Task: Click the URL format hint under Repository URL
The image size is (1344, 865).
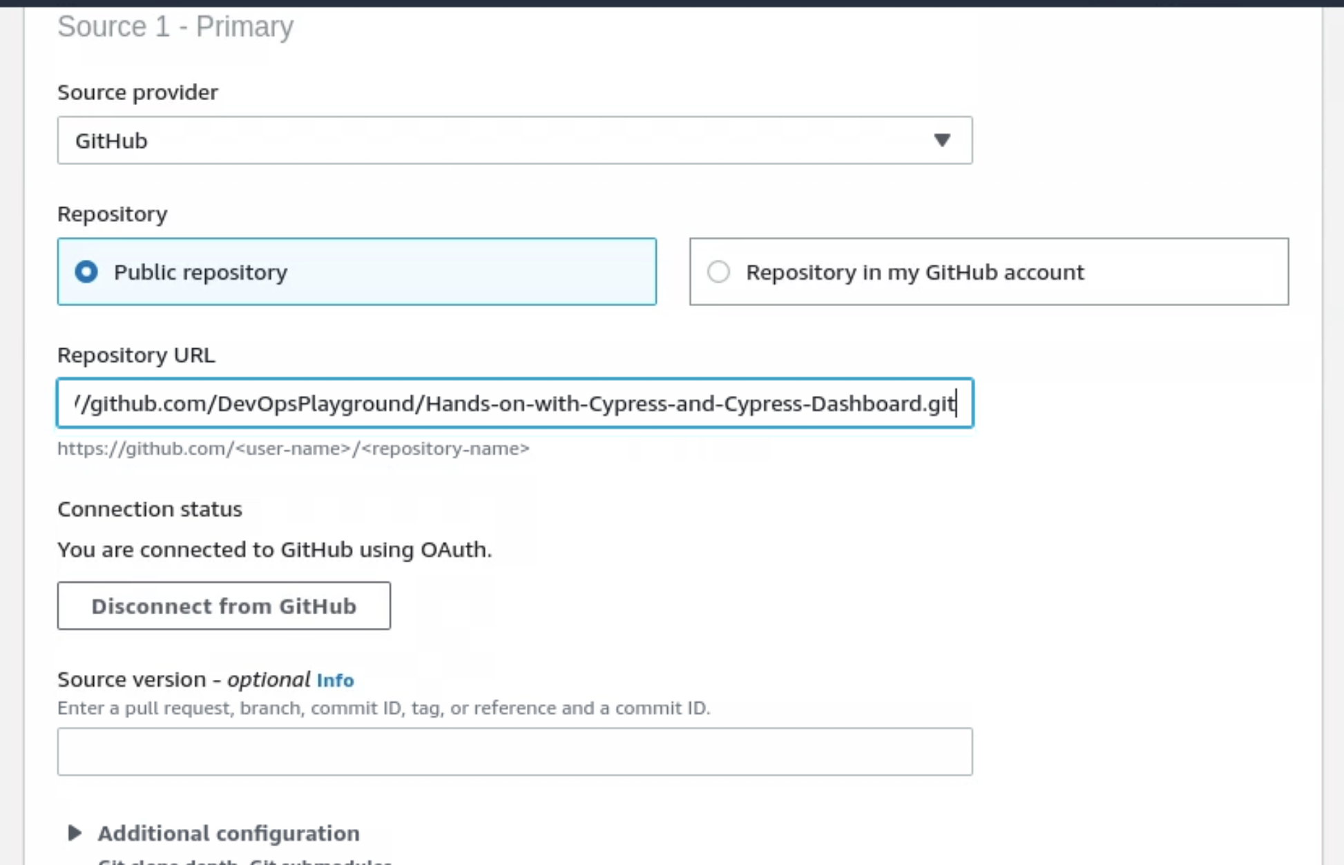Action: pyautogui.click(x=293, y=448)
